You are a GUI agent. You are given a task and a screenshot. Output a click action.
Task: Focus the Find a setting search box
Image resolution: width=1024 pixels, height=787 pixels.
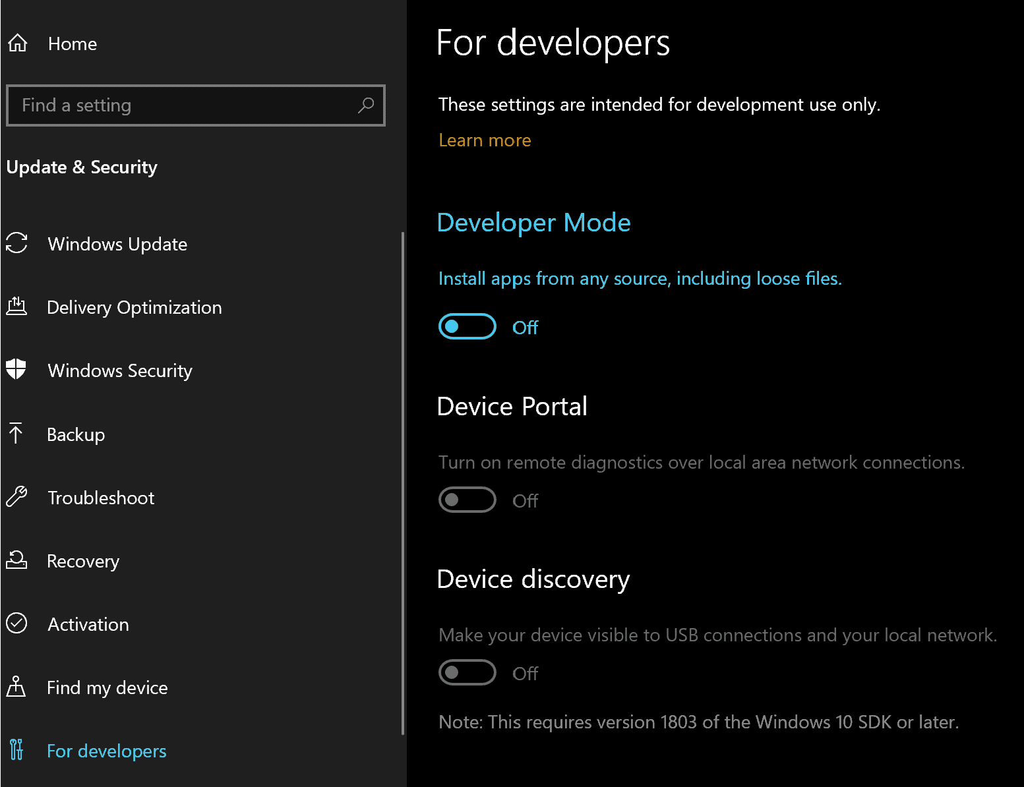click(x=196, y=105)
